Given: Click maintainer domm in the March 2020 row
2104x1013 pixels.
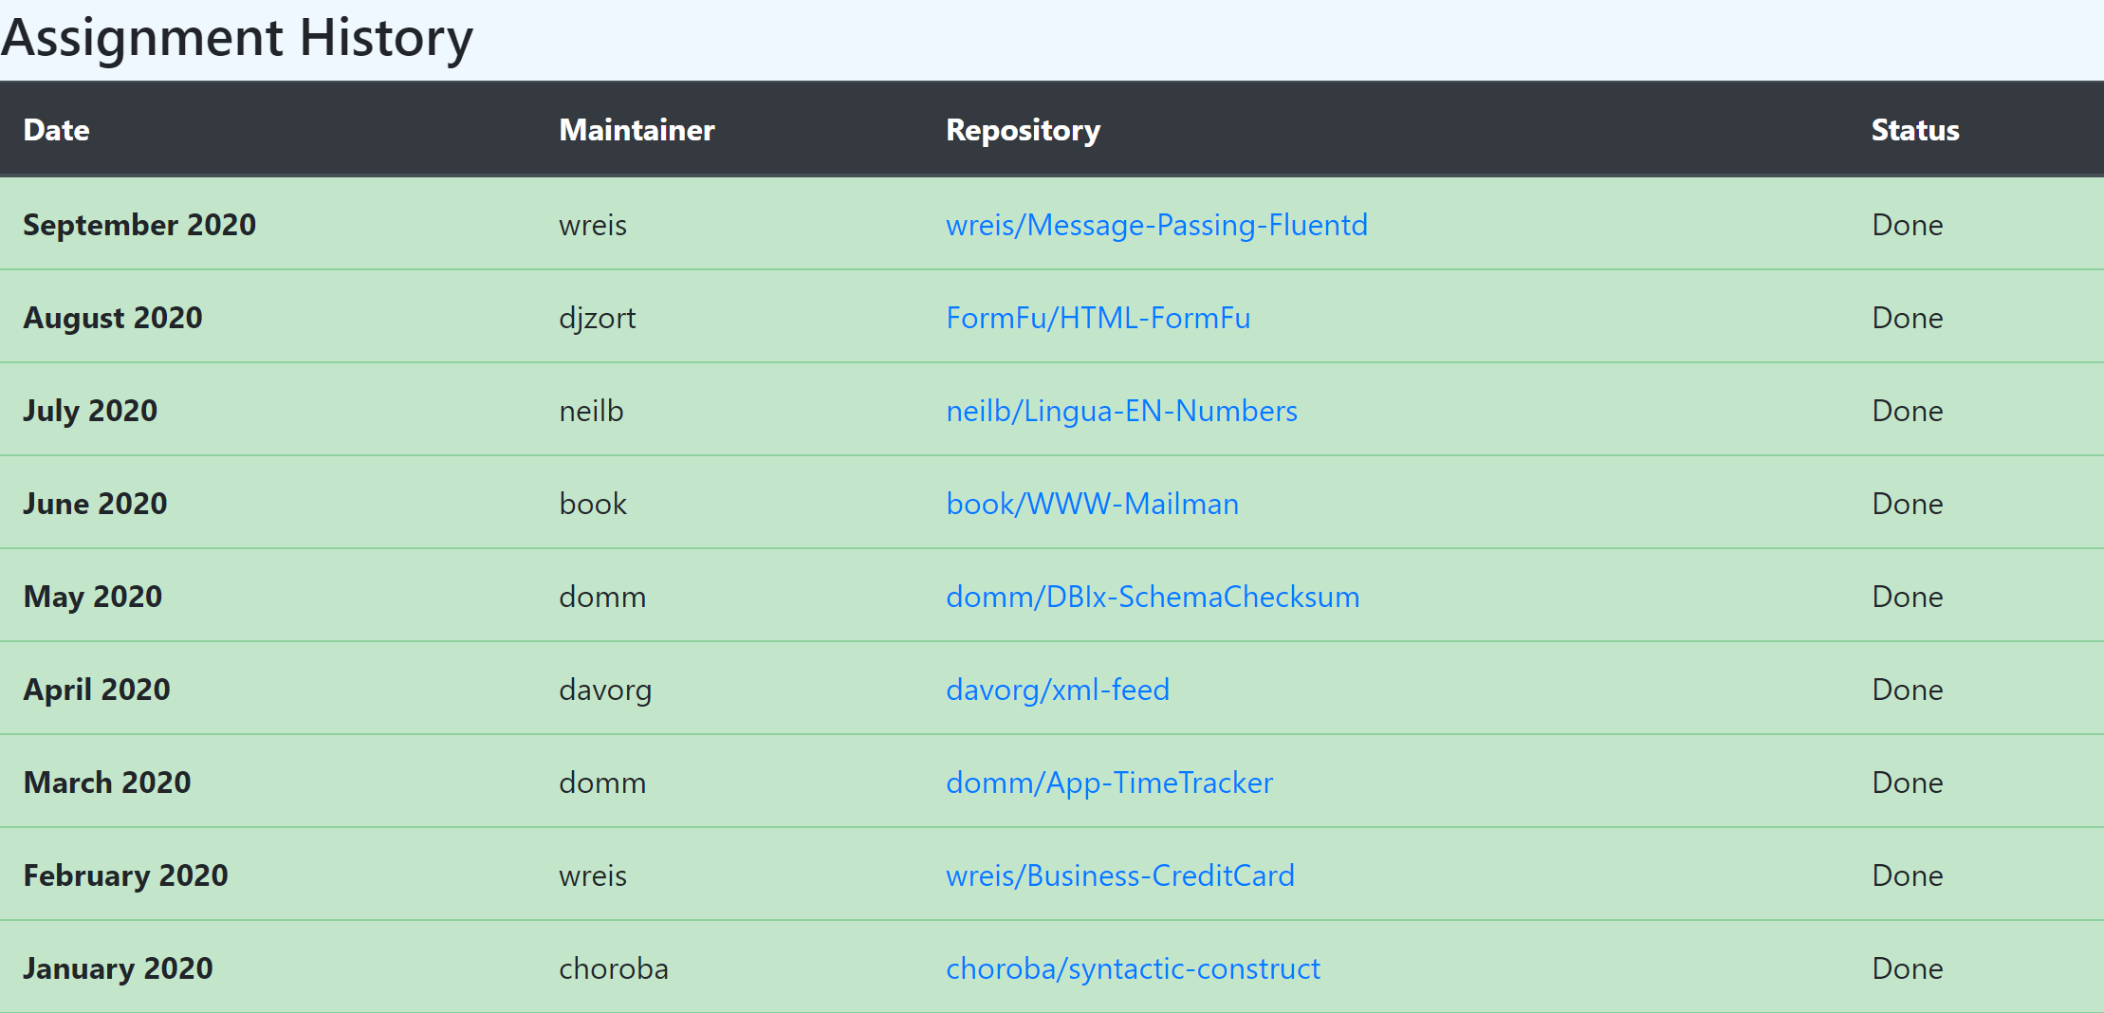Looking at the screenshot, I should 602,783.
